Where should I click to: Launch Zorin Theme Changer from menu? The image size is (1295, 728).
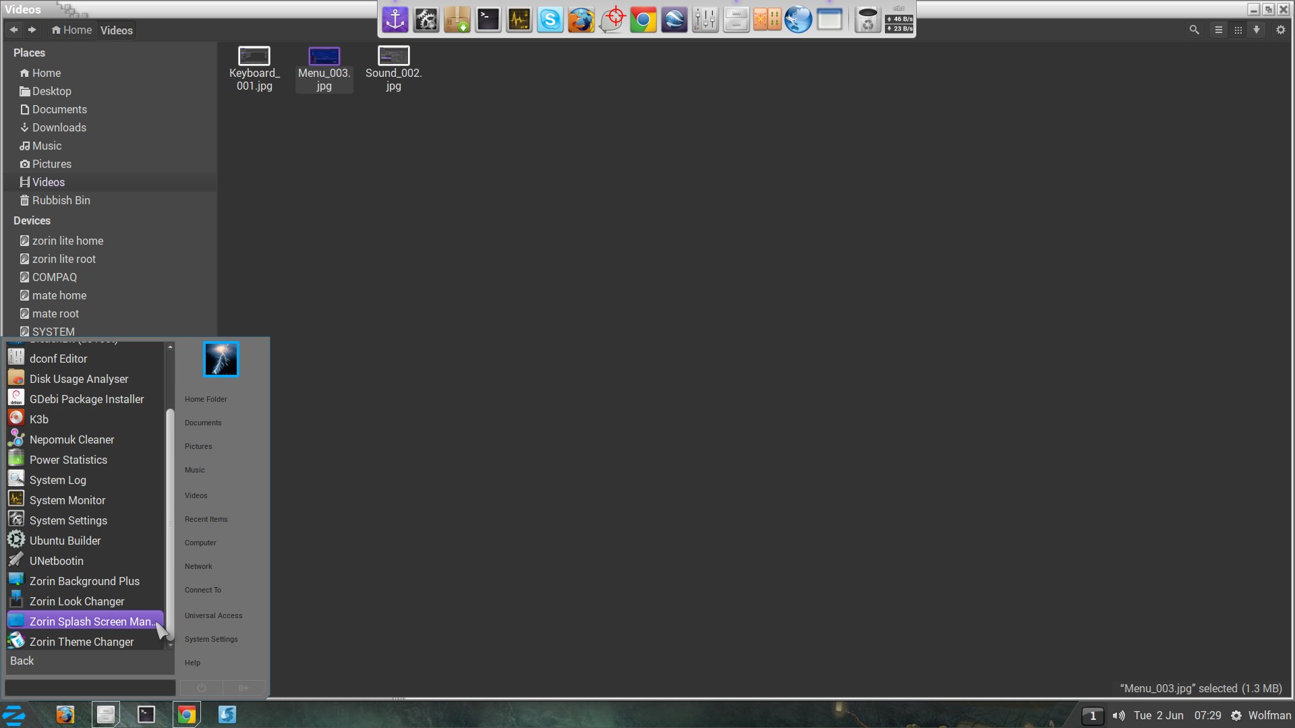coord(82,642)
